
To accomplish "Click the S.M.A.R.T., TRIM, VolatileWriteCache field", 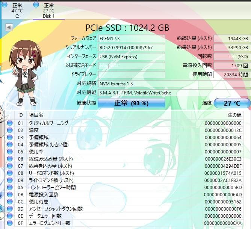I will tap(174, 93).
